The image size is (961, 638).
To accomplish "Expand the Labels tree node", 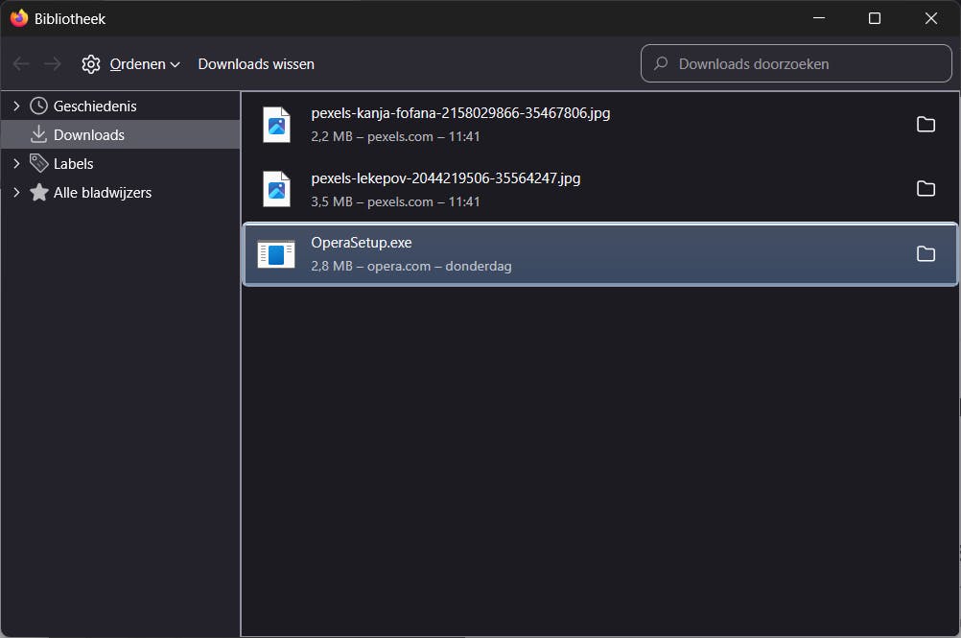I will [x=16, y=164].
